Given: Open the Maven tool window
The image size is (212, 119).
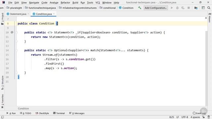Looking at the screenshot, I should [210, 18].
